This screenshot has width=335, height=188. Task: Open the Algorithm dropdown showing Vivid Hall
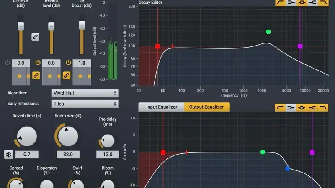[85, 93]
